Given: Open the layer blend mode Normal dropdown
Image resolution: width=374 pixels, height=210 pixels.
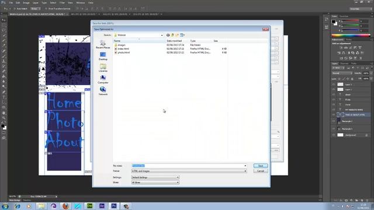Looking at the screenshot, I should tap(342, 73).
